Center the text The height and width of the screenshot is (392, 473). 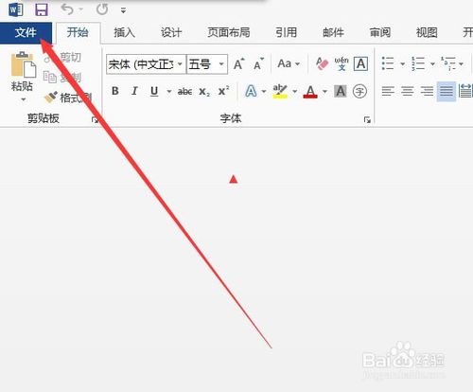coord(408,92)
